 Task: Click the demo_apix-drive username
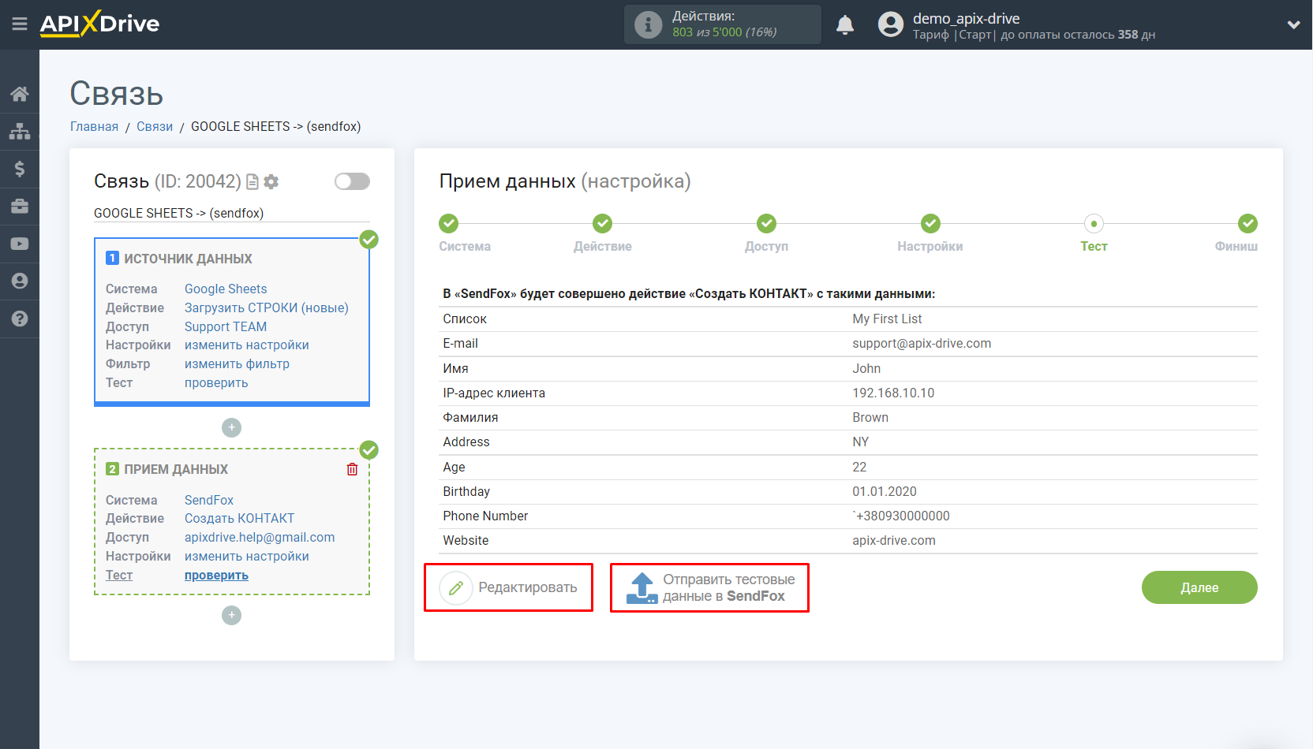click(966, 18)
